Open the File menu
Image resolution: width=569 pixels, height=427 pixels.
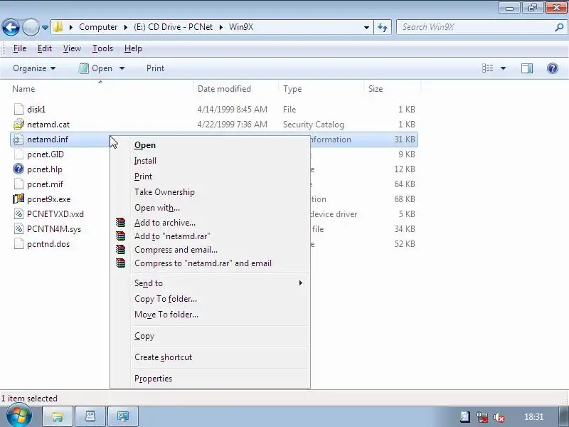coord(20,48)
